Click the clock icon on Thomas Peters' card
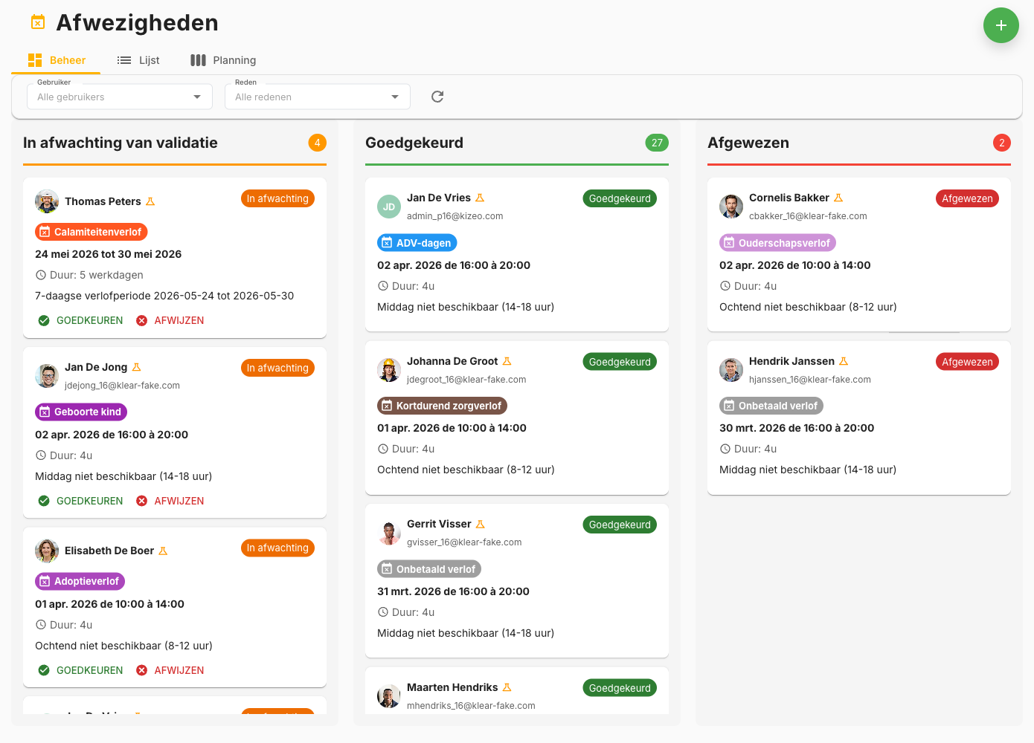This screenshot has height=743, width=1034. coord(42,275)
